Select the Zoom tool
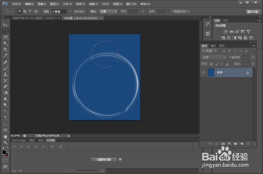 pos(5,143)
